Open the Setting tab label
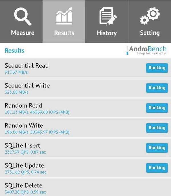Viewport: 171px width, 196px height. point(150,33)
